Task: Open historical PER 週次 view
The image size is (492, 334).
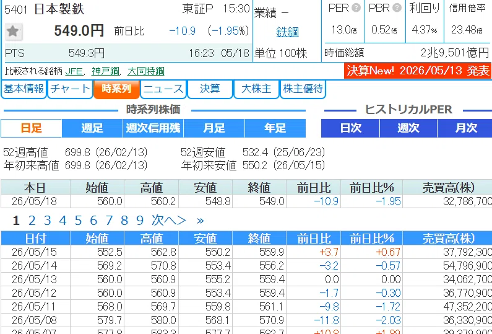Action: tap(408, 128)
